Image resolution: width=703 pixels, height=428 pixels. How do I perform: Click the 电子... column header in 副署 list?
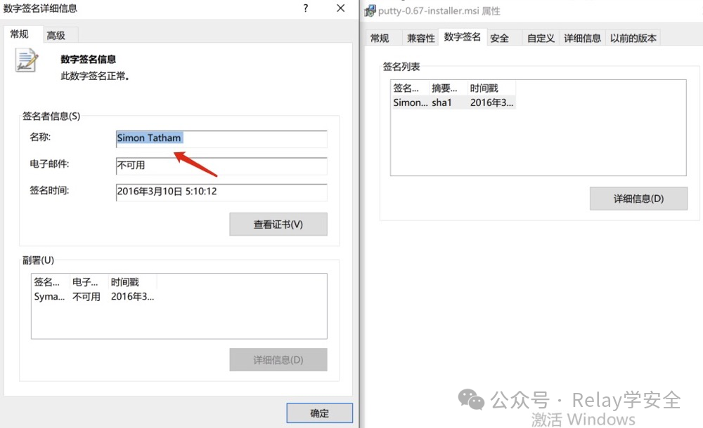[89, 282]
